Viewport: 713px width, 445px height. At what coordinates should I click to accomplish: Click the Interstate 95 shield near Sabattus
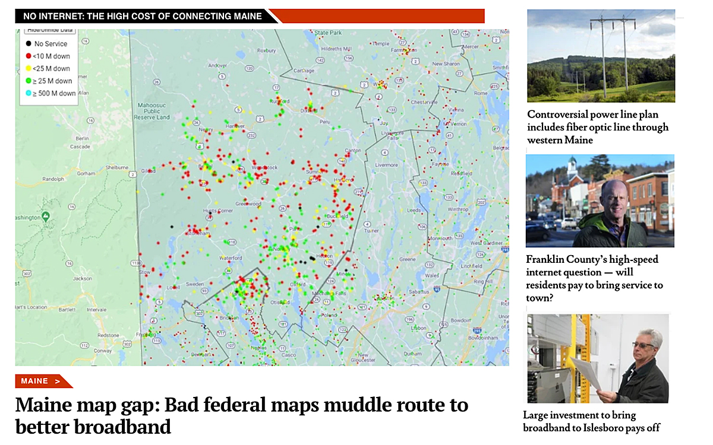click(436, 289)
